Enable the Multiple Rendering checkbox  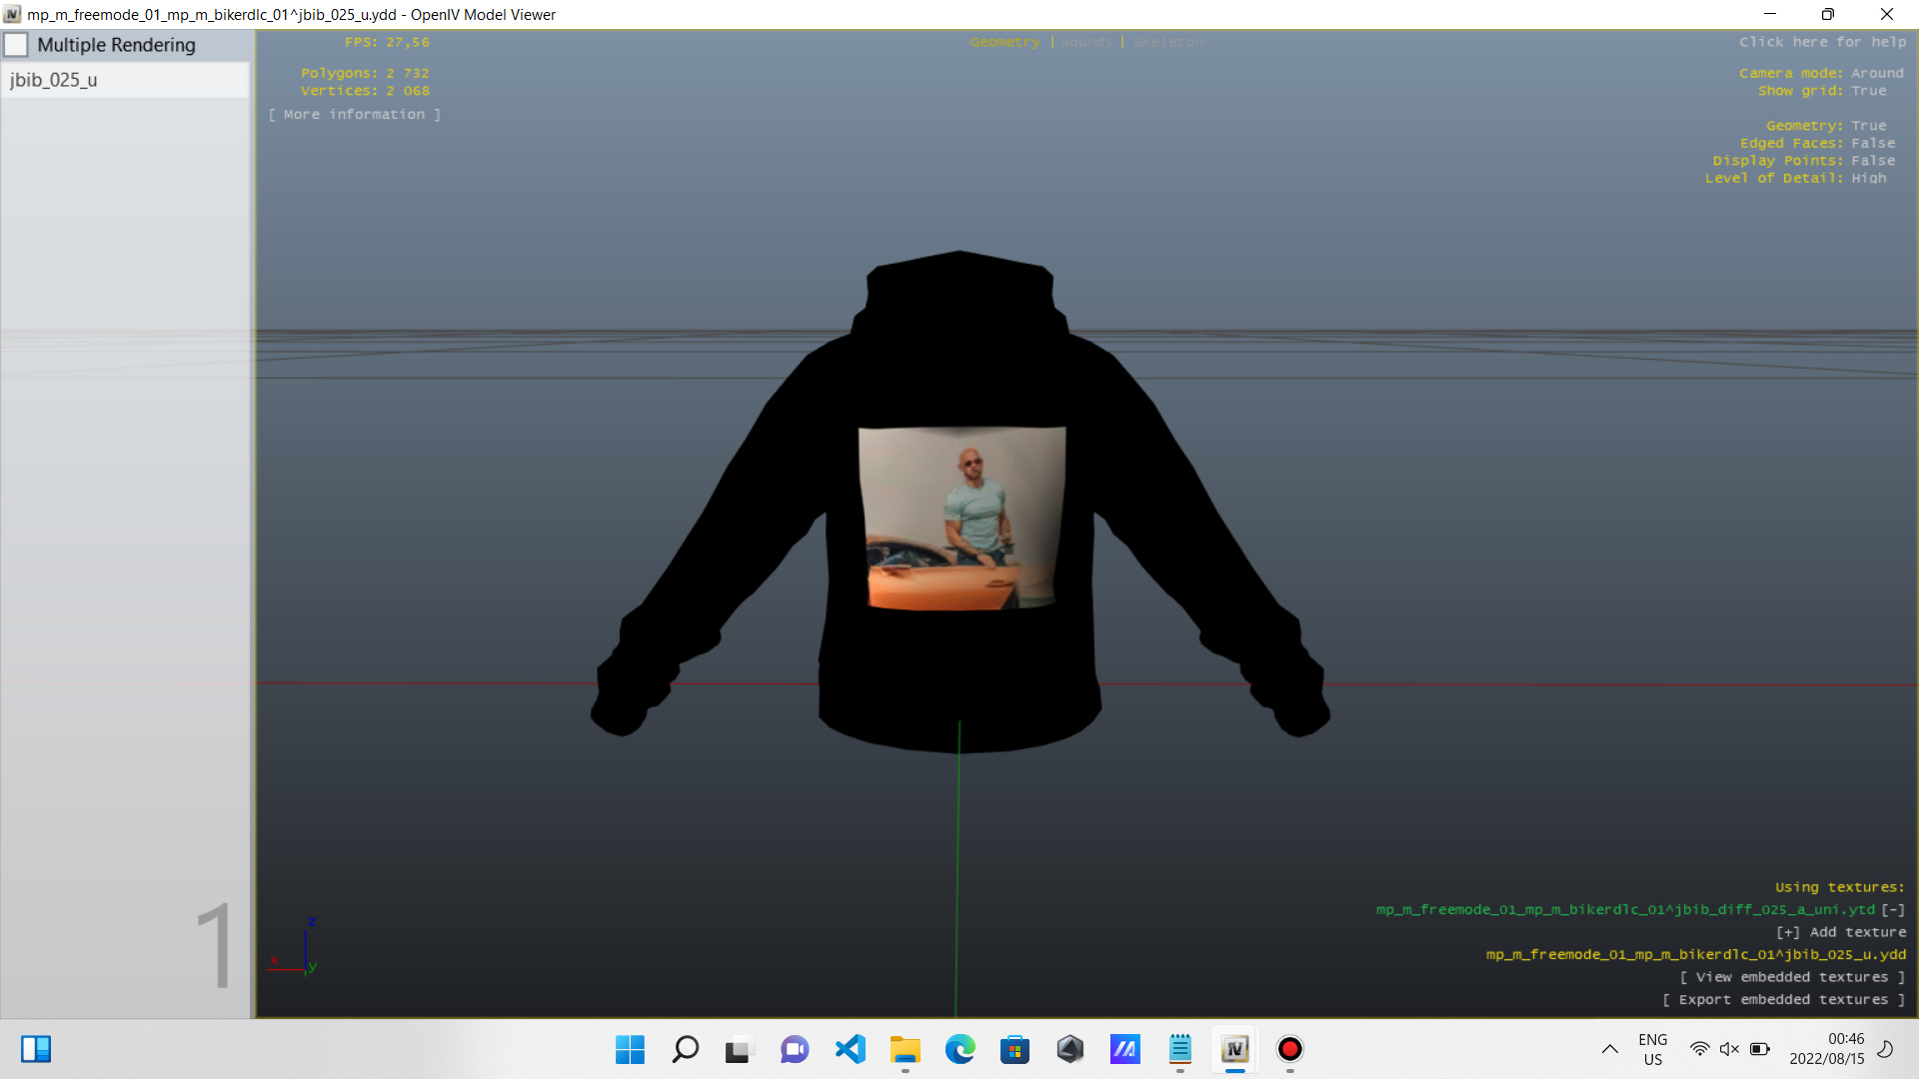click(x=17, y=45)
